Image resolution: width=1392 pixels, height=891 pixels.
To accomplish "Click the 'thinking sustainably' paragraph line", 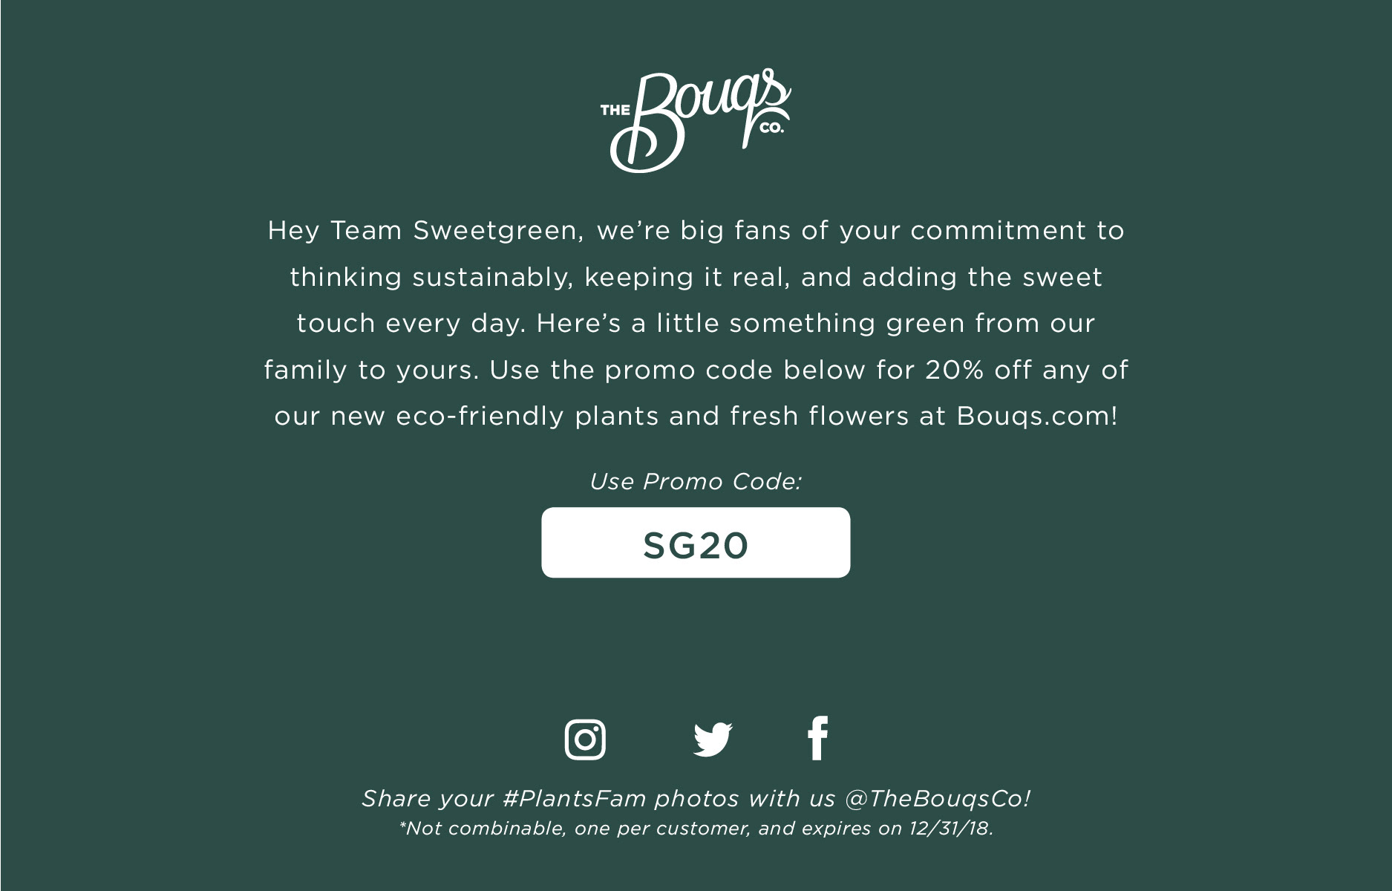I will (696, 278).
